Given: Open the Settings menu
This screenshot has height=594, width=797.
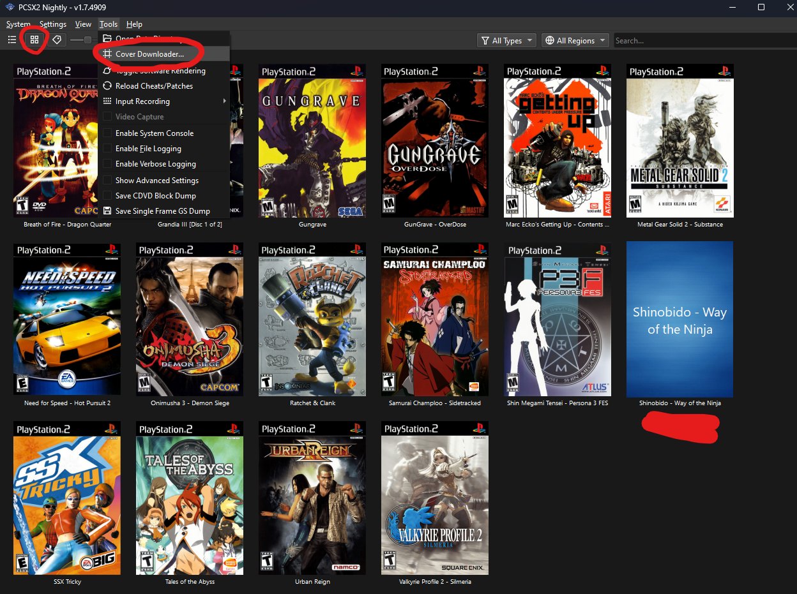Looking at the screenshot, I should pyautogui.click(x=53, y=24).
